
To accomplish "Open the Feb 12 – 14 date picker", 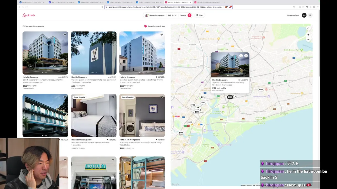I will (172, 15).
